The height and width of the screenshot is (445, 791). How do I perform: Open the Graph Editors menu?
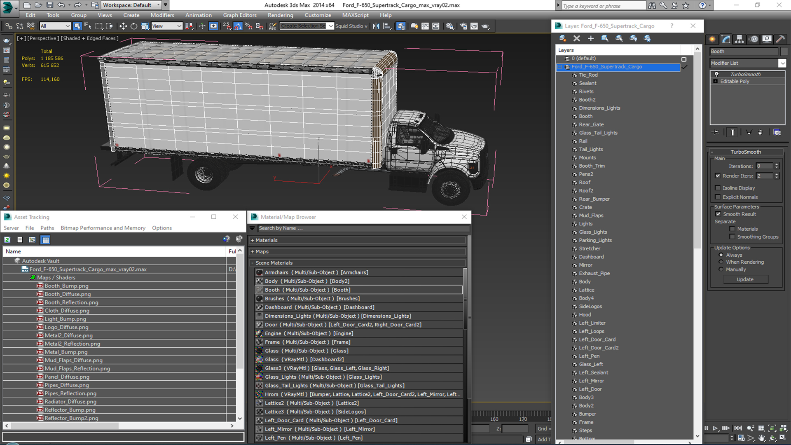[240, 15]
